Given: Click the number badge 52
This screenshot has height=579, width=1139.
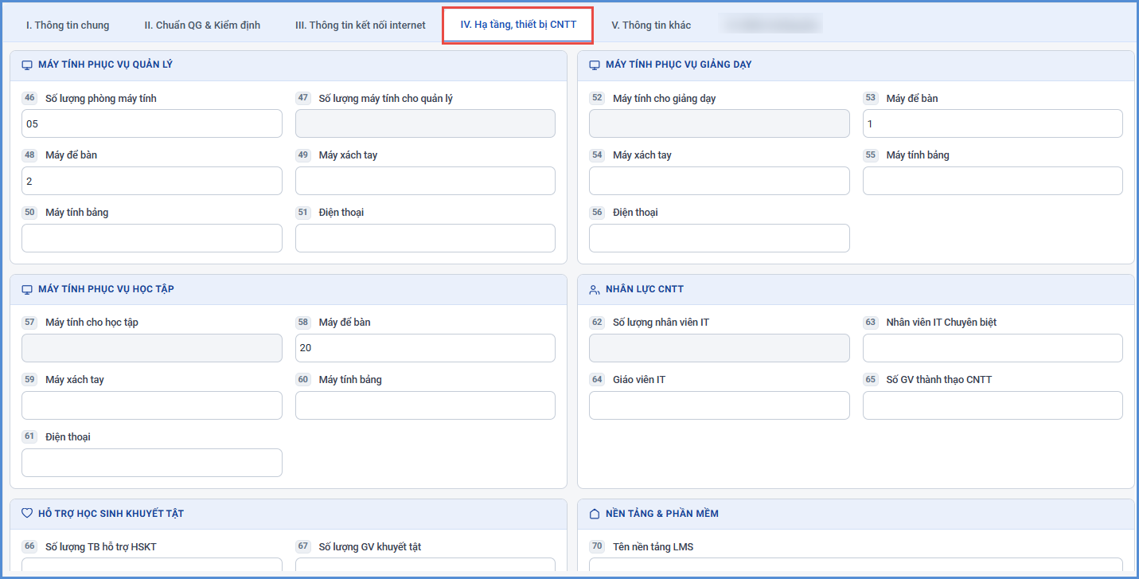Looking at the screenshot, I should tap(597, 98).
